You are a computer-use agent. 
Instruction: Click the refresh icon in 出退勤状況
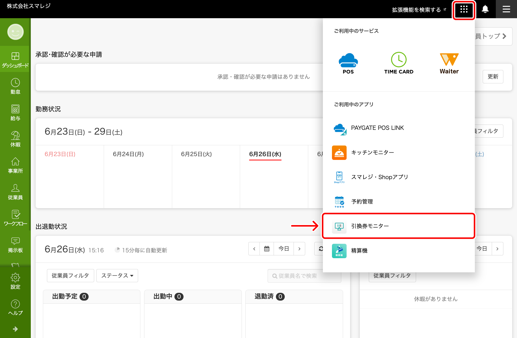(x=320, y=249)
